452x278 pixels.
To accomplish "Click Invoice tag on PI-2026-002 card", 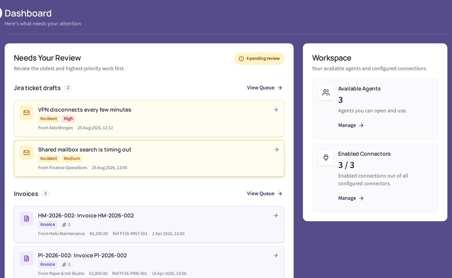I will (x=47, y=264).
